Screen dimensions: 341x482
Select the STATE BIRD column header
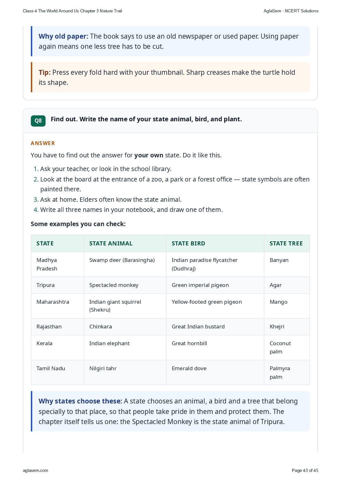tap(215, 244)
